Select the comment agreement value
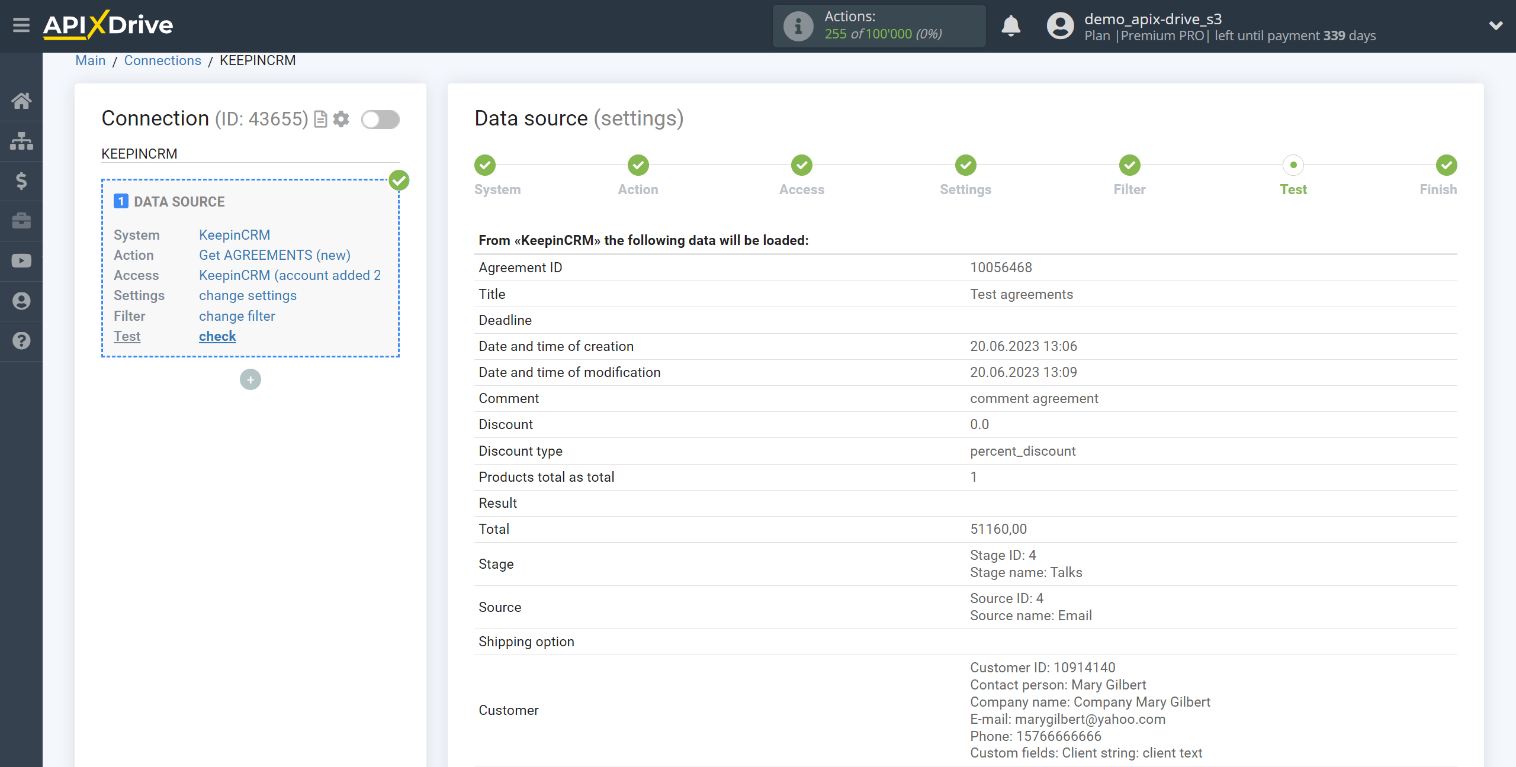1516x767 pixels. tap(1034, 398)
